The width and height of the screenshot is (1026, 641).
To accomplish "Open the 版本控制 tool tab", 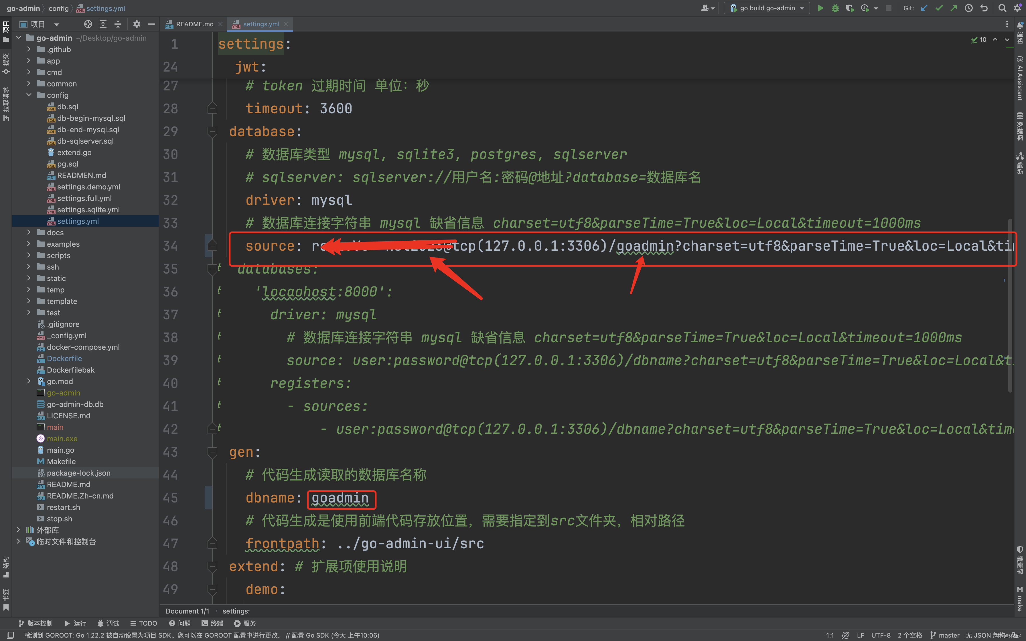I will [x=35, y=623].
